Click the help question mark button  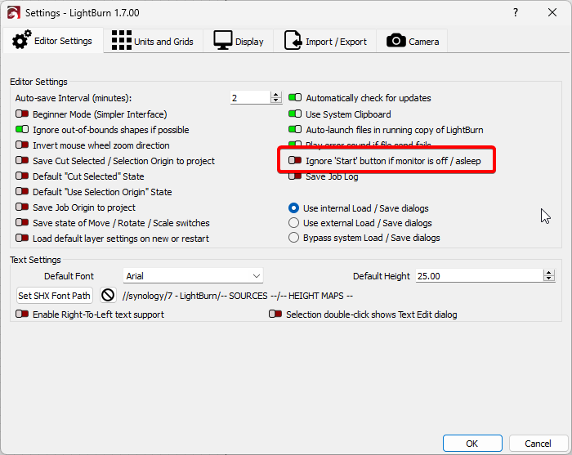[x=516, y=13]
